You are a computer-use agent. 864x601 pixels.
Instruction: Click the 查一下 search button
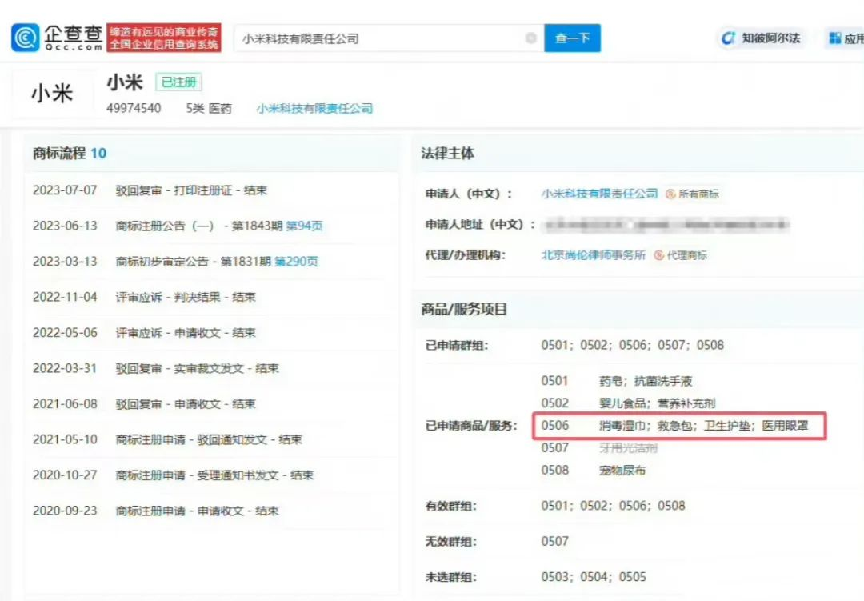(572, 38)
